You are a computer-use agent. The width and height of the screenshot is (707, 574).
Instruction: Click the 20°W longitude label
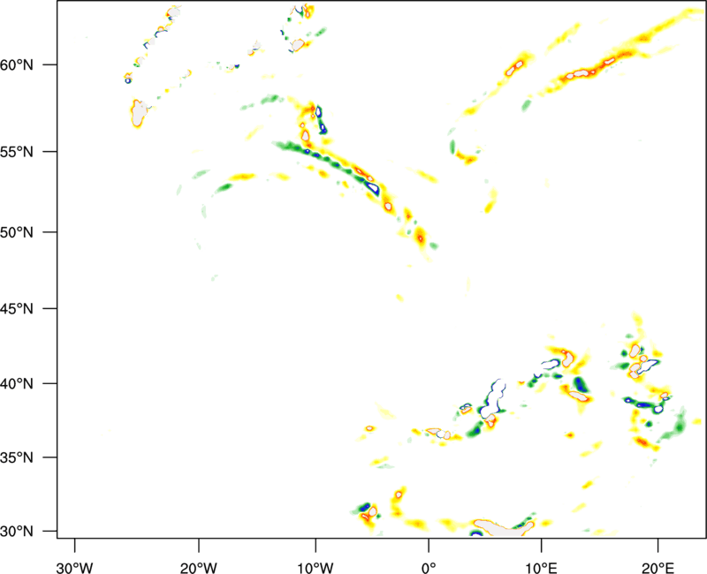point(199,554)
